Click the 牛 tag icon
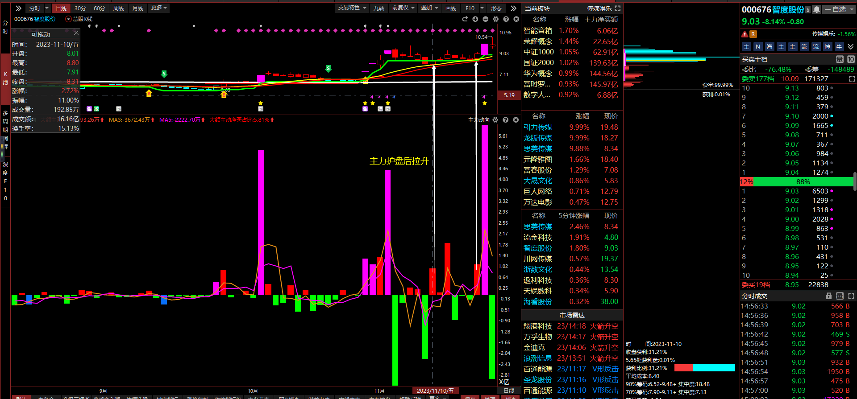 tap(839, 47)
